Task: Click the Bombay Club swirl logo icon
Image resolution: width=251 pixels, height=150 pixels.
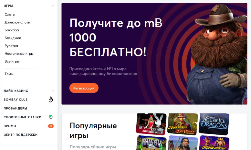Action: 51,99
